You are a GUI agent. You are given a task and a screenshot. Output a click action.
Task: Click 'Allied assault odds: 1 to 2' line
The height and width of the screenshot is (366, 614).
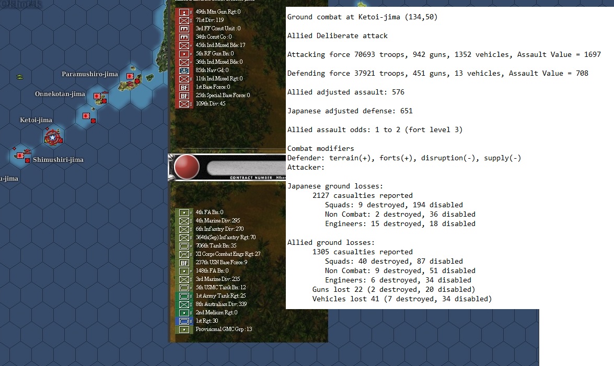point(375,129)
